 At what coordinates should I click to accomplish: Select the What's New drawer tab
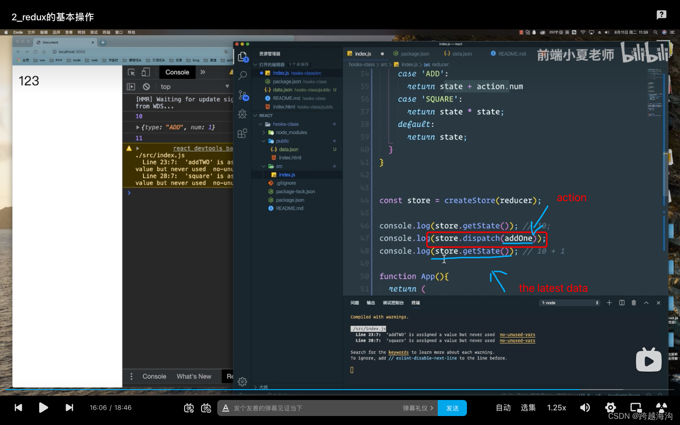194,376
